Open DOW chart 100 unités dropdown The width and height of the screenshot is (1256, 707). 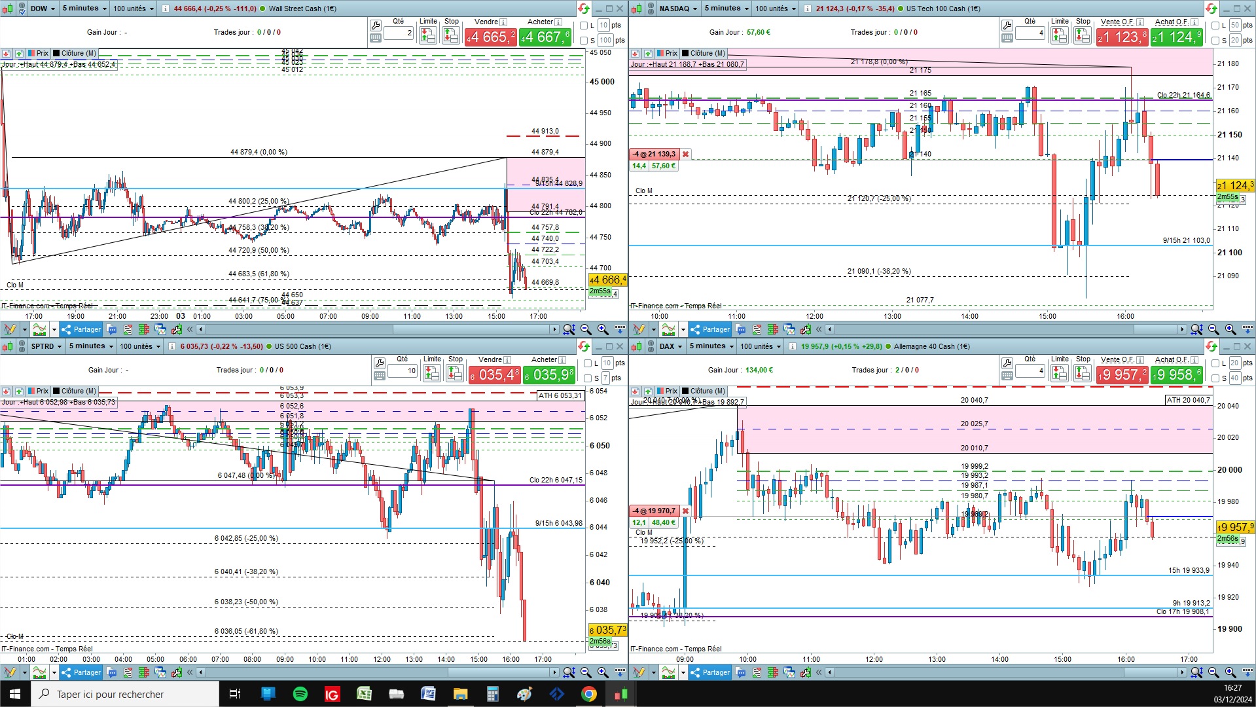134,9
